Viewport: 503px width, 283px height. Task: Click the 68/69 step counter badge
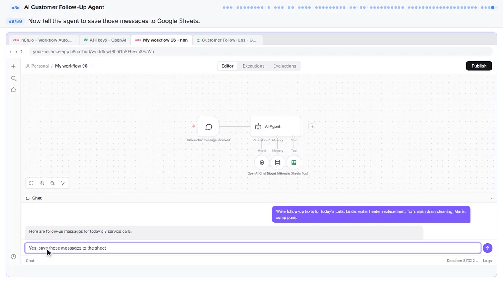[15, 21]
